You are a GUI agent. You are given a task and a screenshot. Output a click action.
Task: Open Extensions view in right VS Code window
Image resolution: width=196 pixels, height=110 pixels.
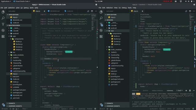click(101, 36)
